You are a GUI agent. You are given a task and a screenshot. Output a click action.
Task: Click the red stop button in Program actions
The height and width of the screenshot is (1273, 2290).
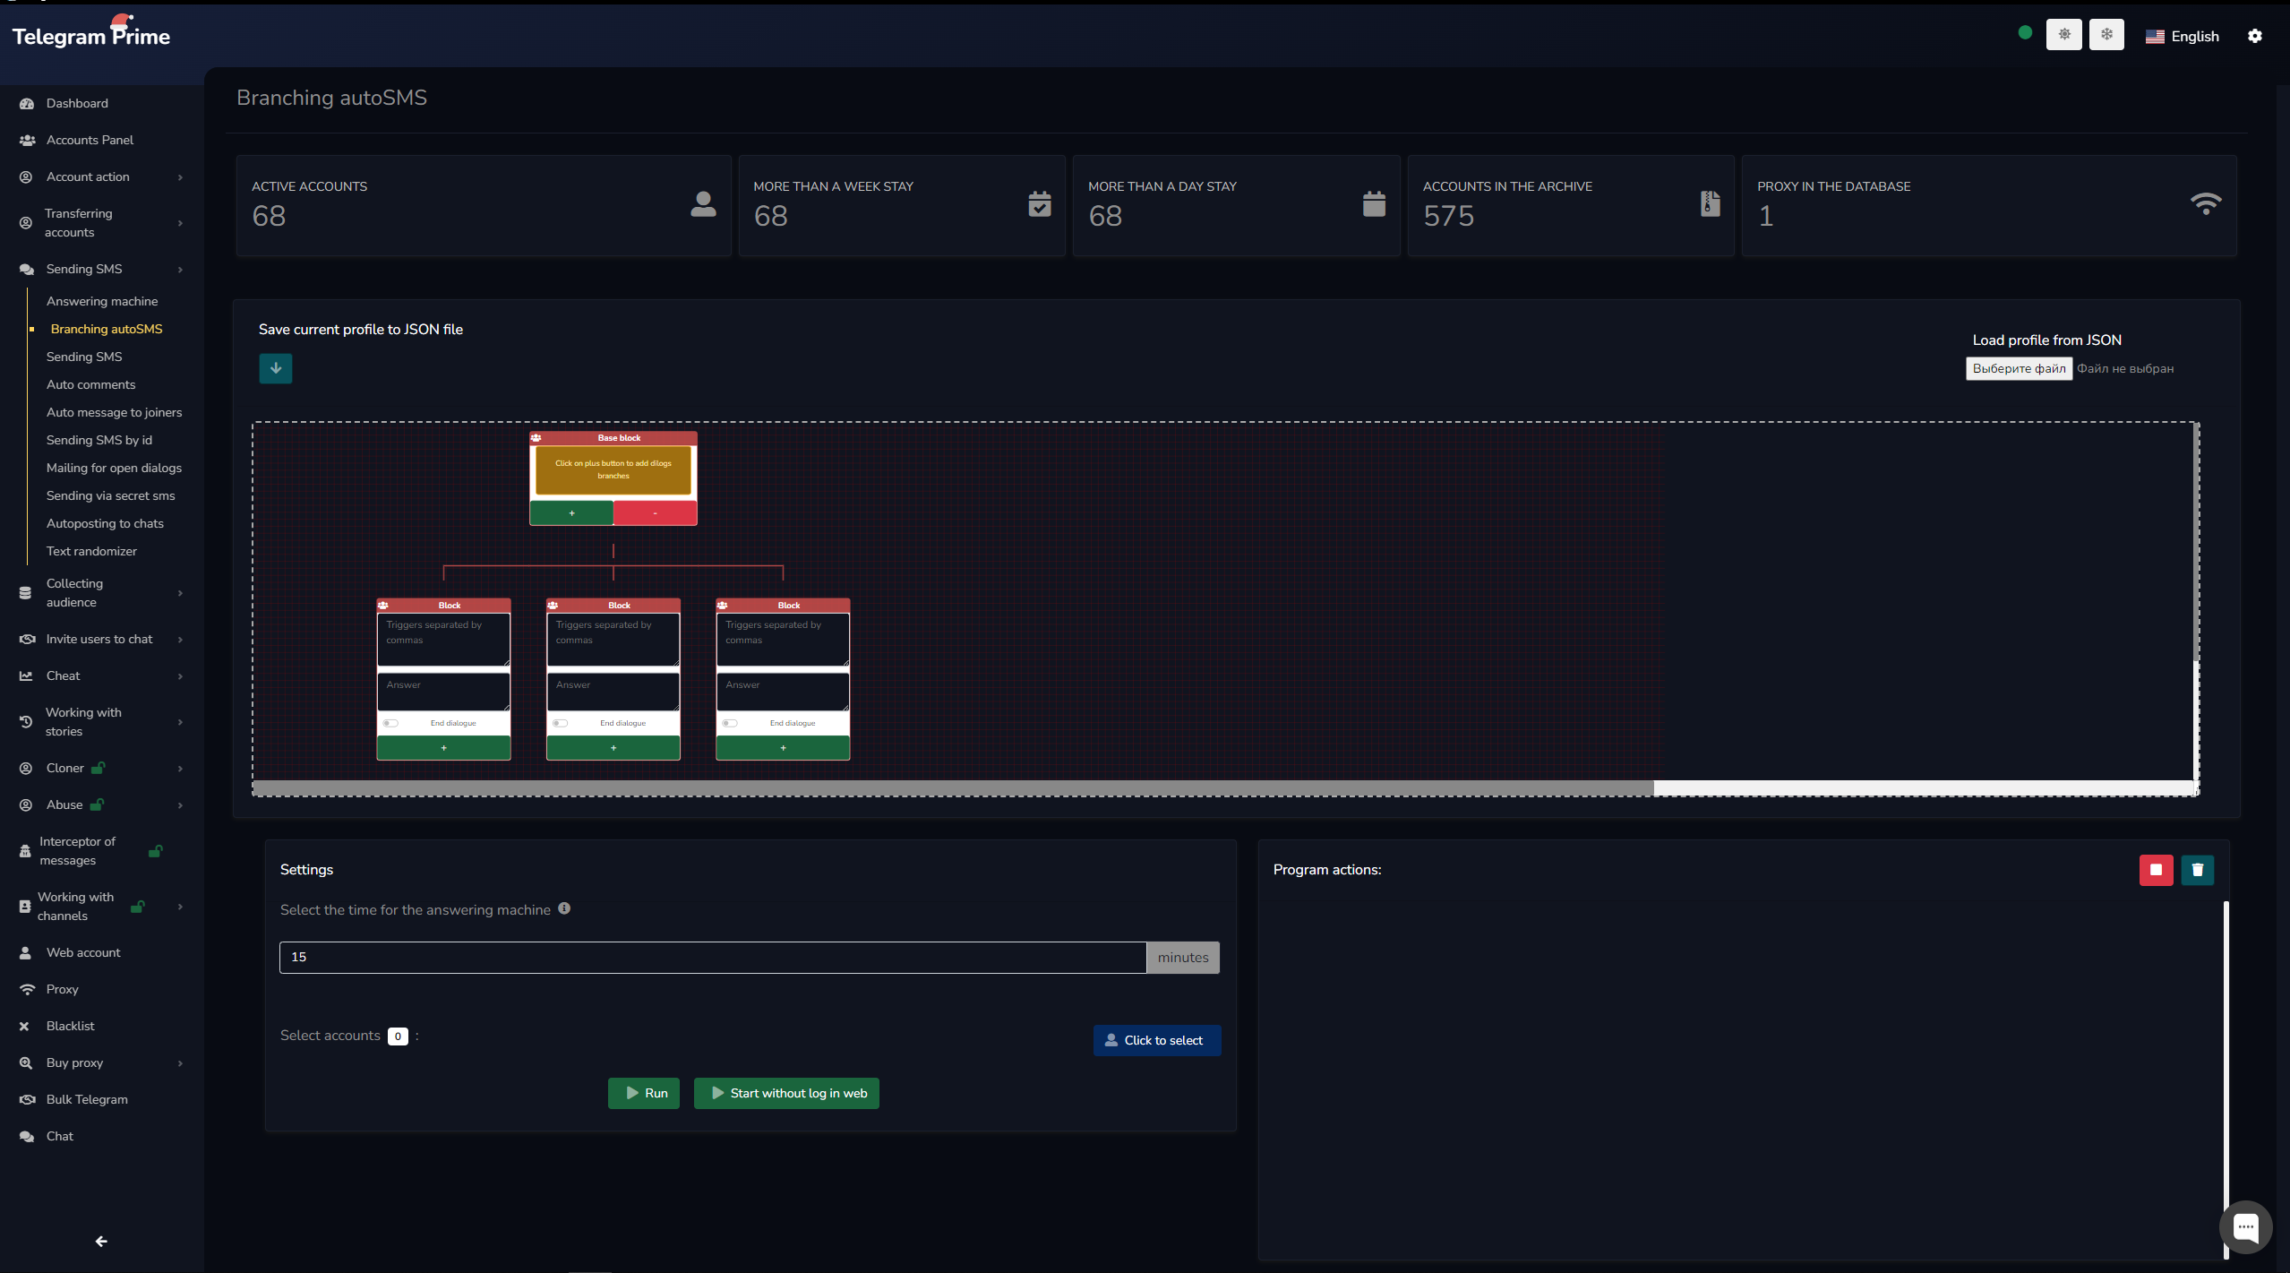tap(2155, 869)
